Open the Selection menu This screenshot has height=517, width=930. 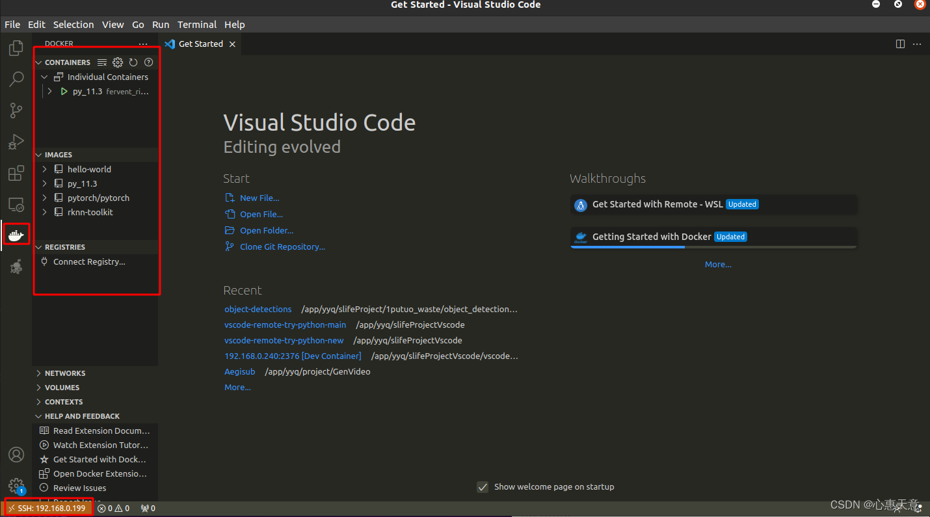tap(73, 25)
